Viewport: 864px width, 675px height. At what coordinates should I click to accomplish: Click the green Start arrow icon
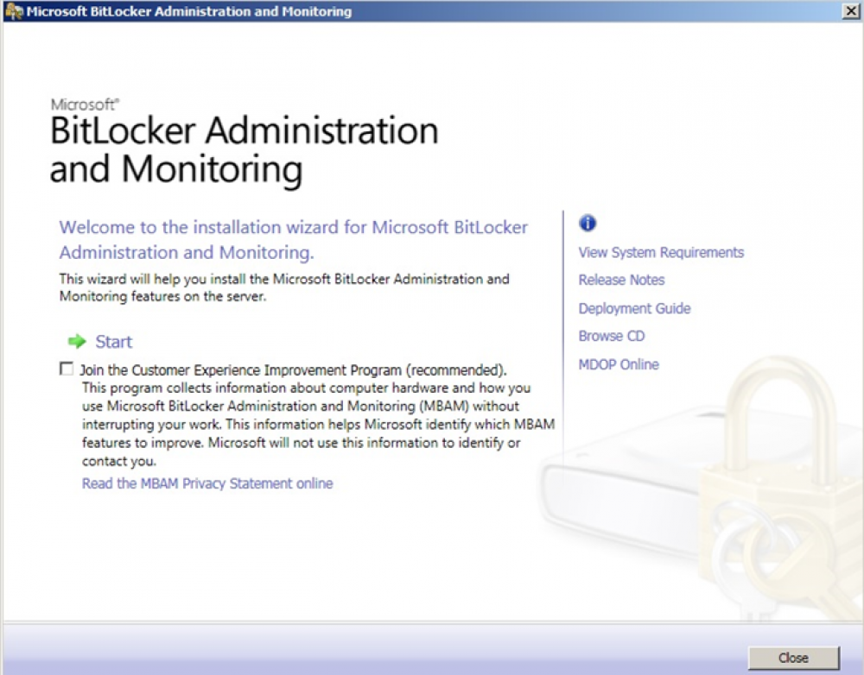[77, 341]
